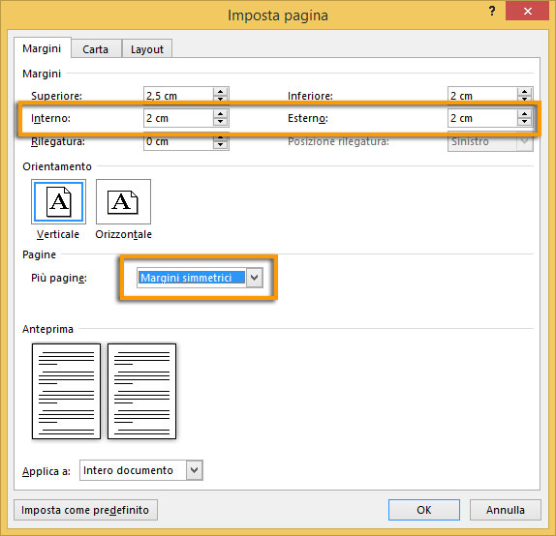Decrease the Interno margin with down arrow
Image resolution: width=556 pixels, height=536 pixels.
pos(220,122)
